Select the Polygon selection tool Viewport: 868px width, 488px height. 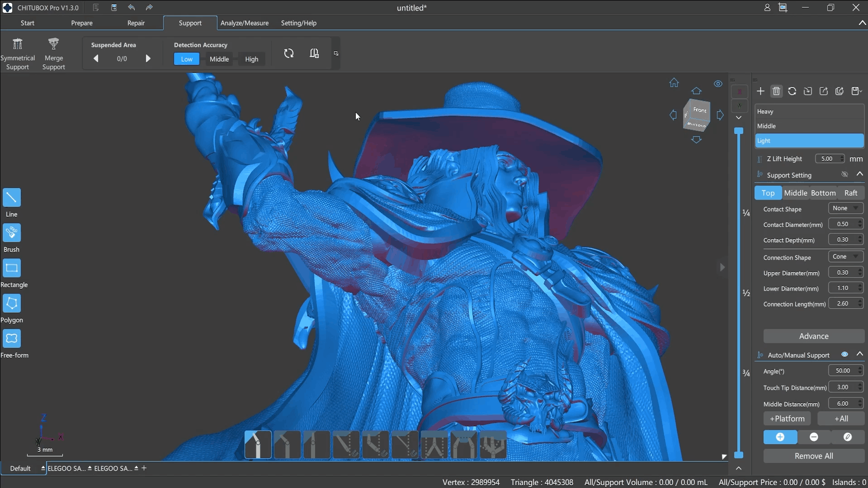pos(12,303)
